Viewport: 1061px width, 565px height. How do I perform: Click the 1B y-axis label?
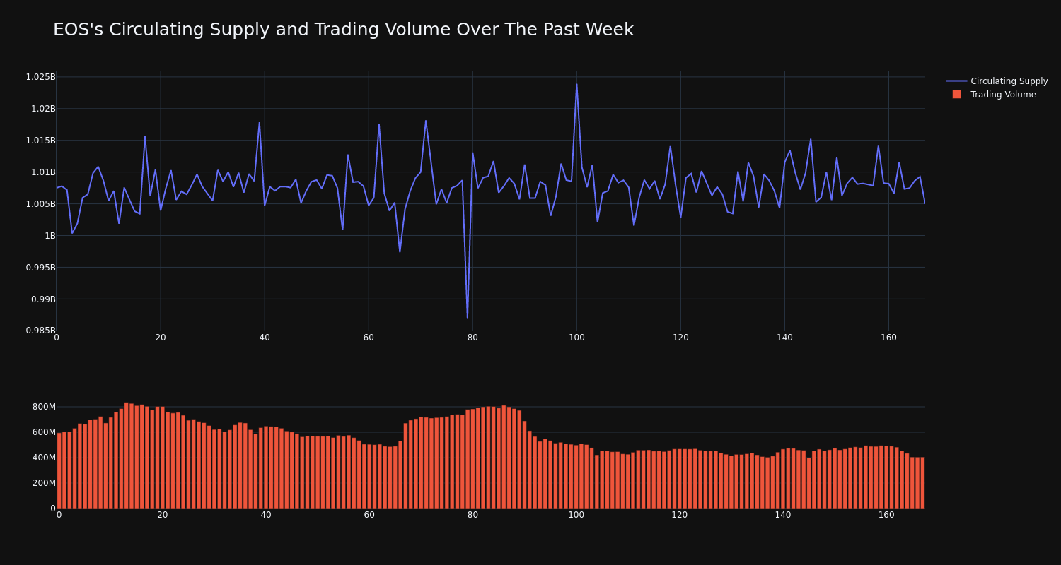point(50,235)
